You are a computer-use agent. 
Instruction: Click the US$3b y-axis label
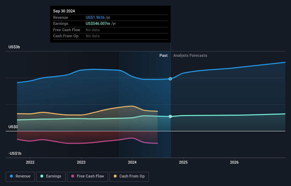click(x=14, y=47)
